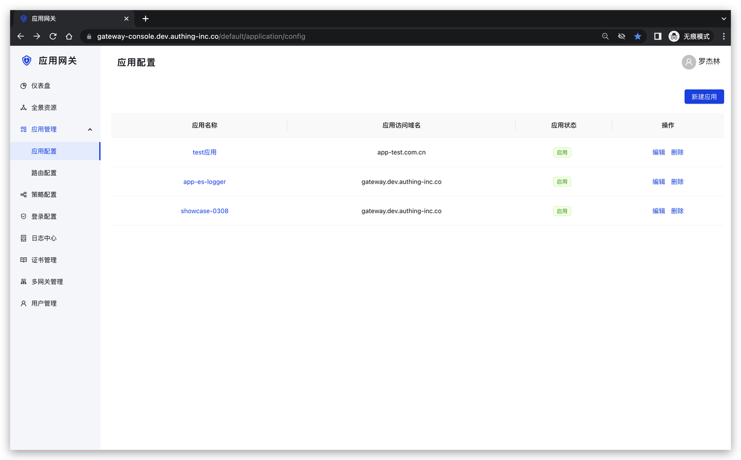
Task: Open the 罗杰林 profile dropdown
Action: coord(701,62)
